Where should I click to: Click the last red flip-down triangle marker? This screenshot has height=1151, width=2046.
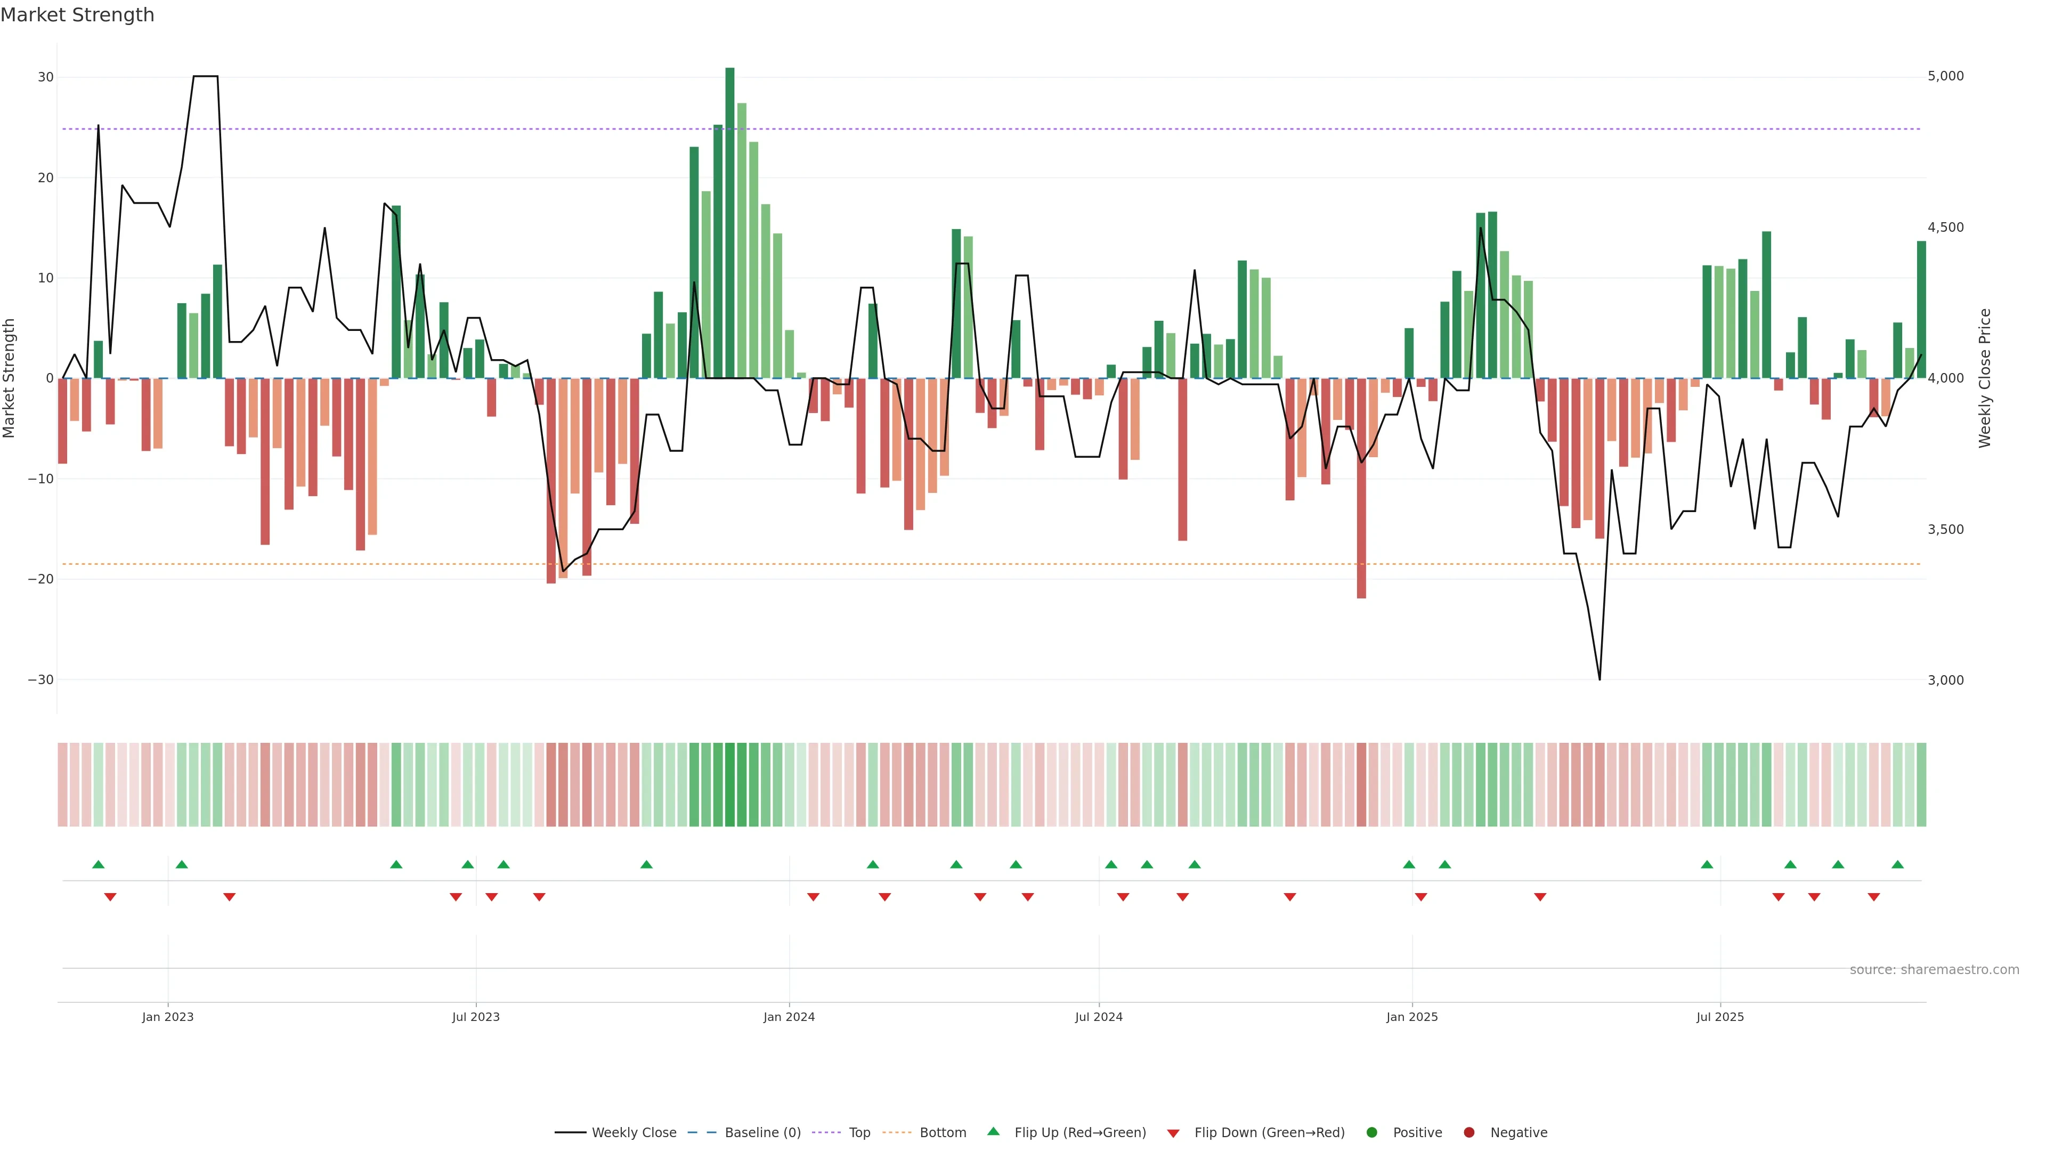click(x=1874, y=897)
